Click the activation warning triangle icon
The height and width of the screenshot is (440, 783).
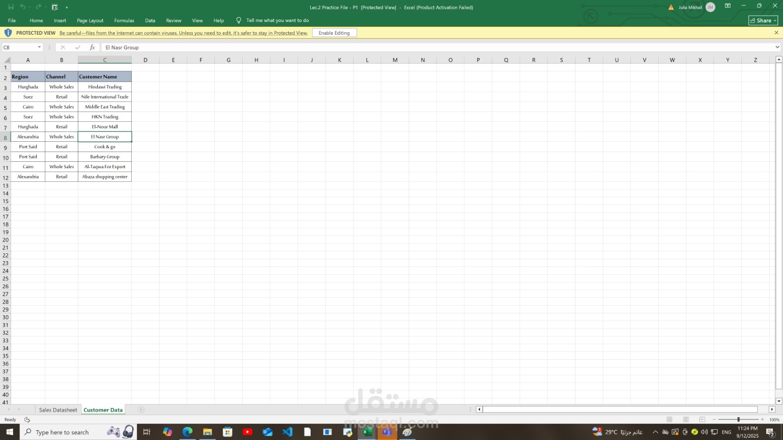[671, 7]
